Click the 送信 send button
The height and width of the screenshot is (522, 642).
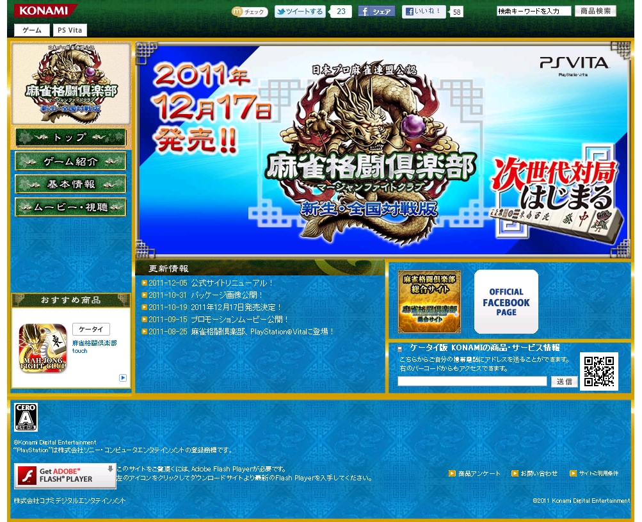pos(564,382)
